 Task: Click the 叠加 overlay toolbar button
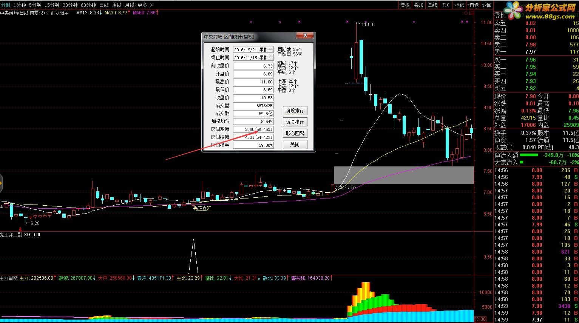point(418,5)
